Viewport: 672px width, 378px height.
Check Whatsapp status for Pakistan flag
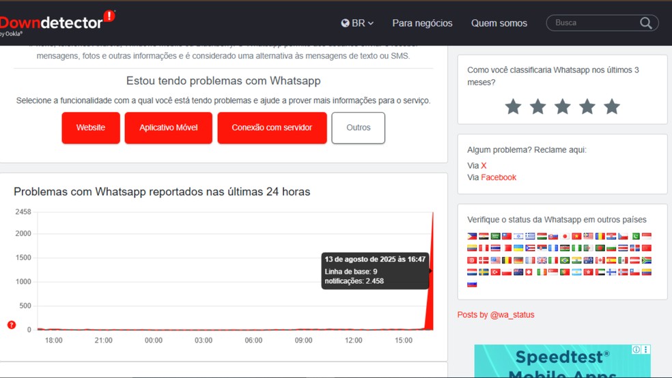[x=636, y=236]
